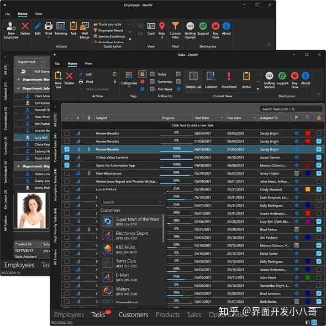Switch to Products module in Tasks window
Screen dimensions: 326x326
point(168,314)
